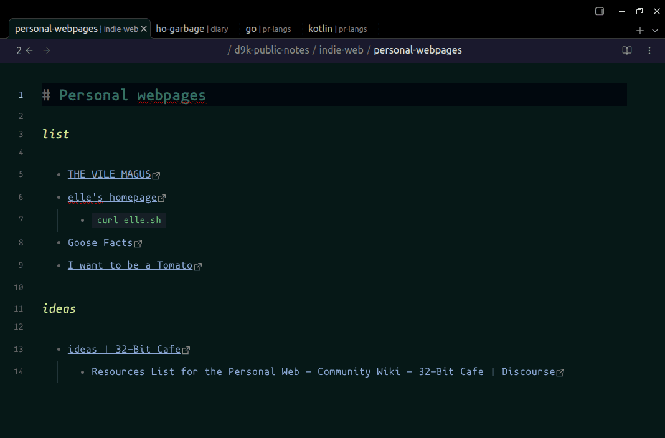
Task: Switch to reading view book icon
Action: tap(627, 50)
